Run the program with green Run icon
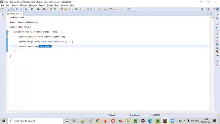Screen dimensions: 220x124 (x=32, y=9)
